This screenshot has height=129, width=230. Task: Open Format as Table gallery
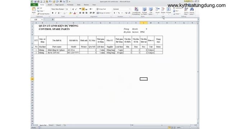coord(144,11)
